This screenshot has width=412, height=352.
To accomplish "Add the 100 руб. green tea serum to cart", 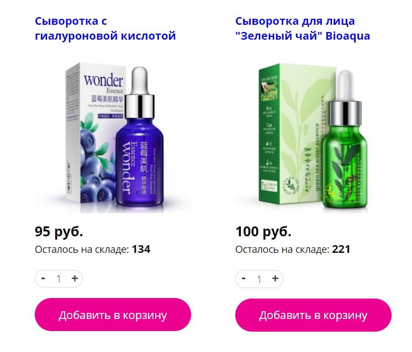I will point(313,315).
